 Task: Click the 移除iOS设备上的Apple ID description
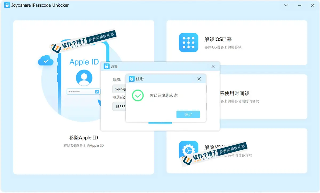[x=84, y=146]
